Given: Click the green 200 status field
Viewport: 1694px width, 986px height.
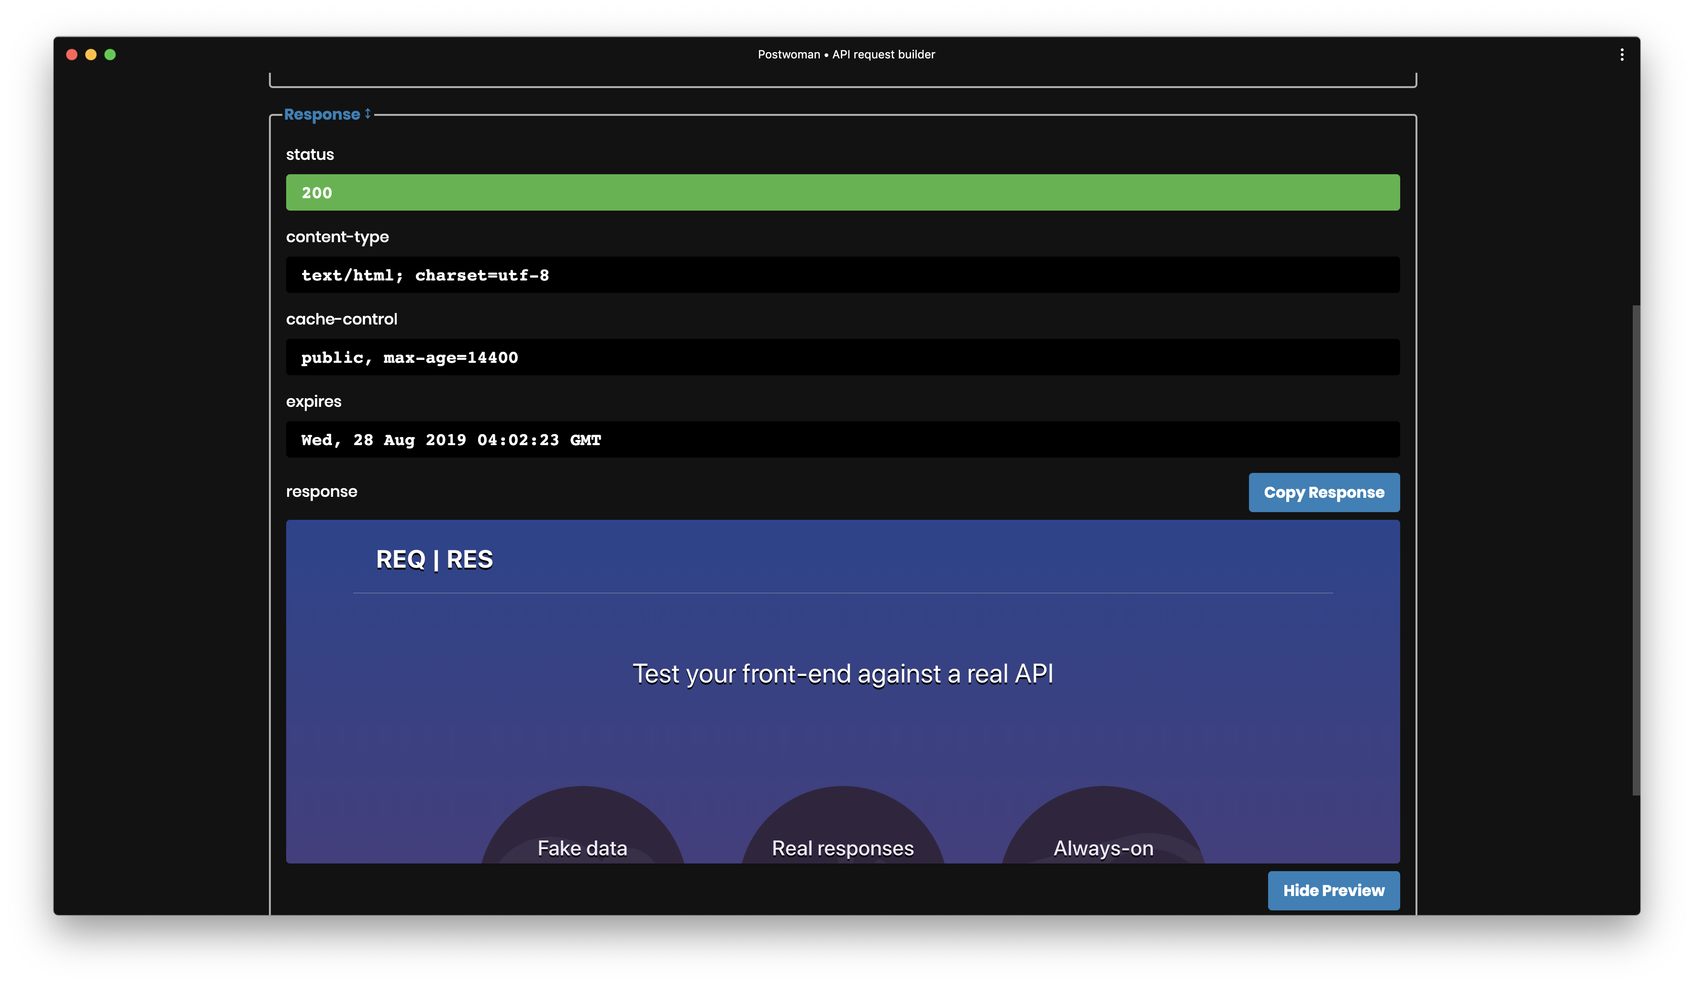Looking at the screenshot, I should (x=842, y=192).
